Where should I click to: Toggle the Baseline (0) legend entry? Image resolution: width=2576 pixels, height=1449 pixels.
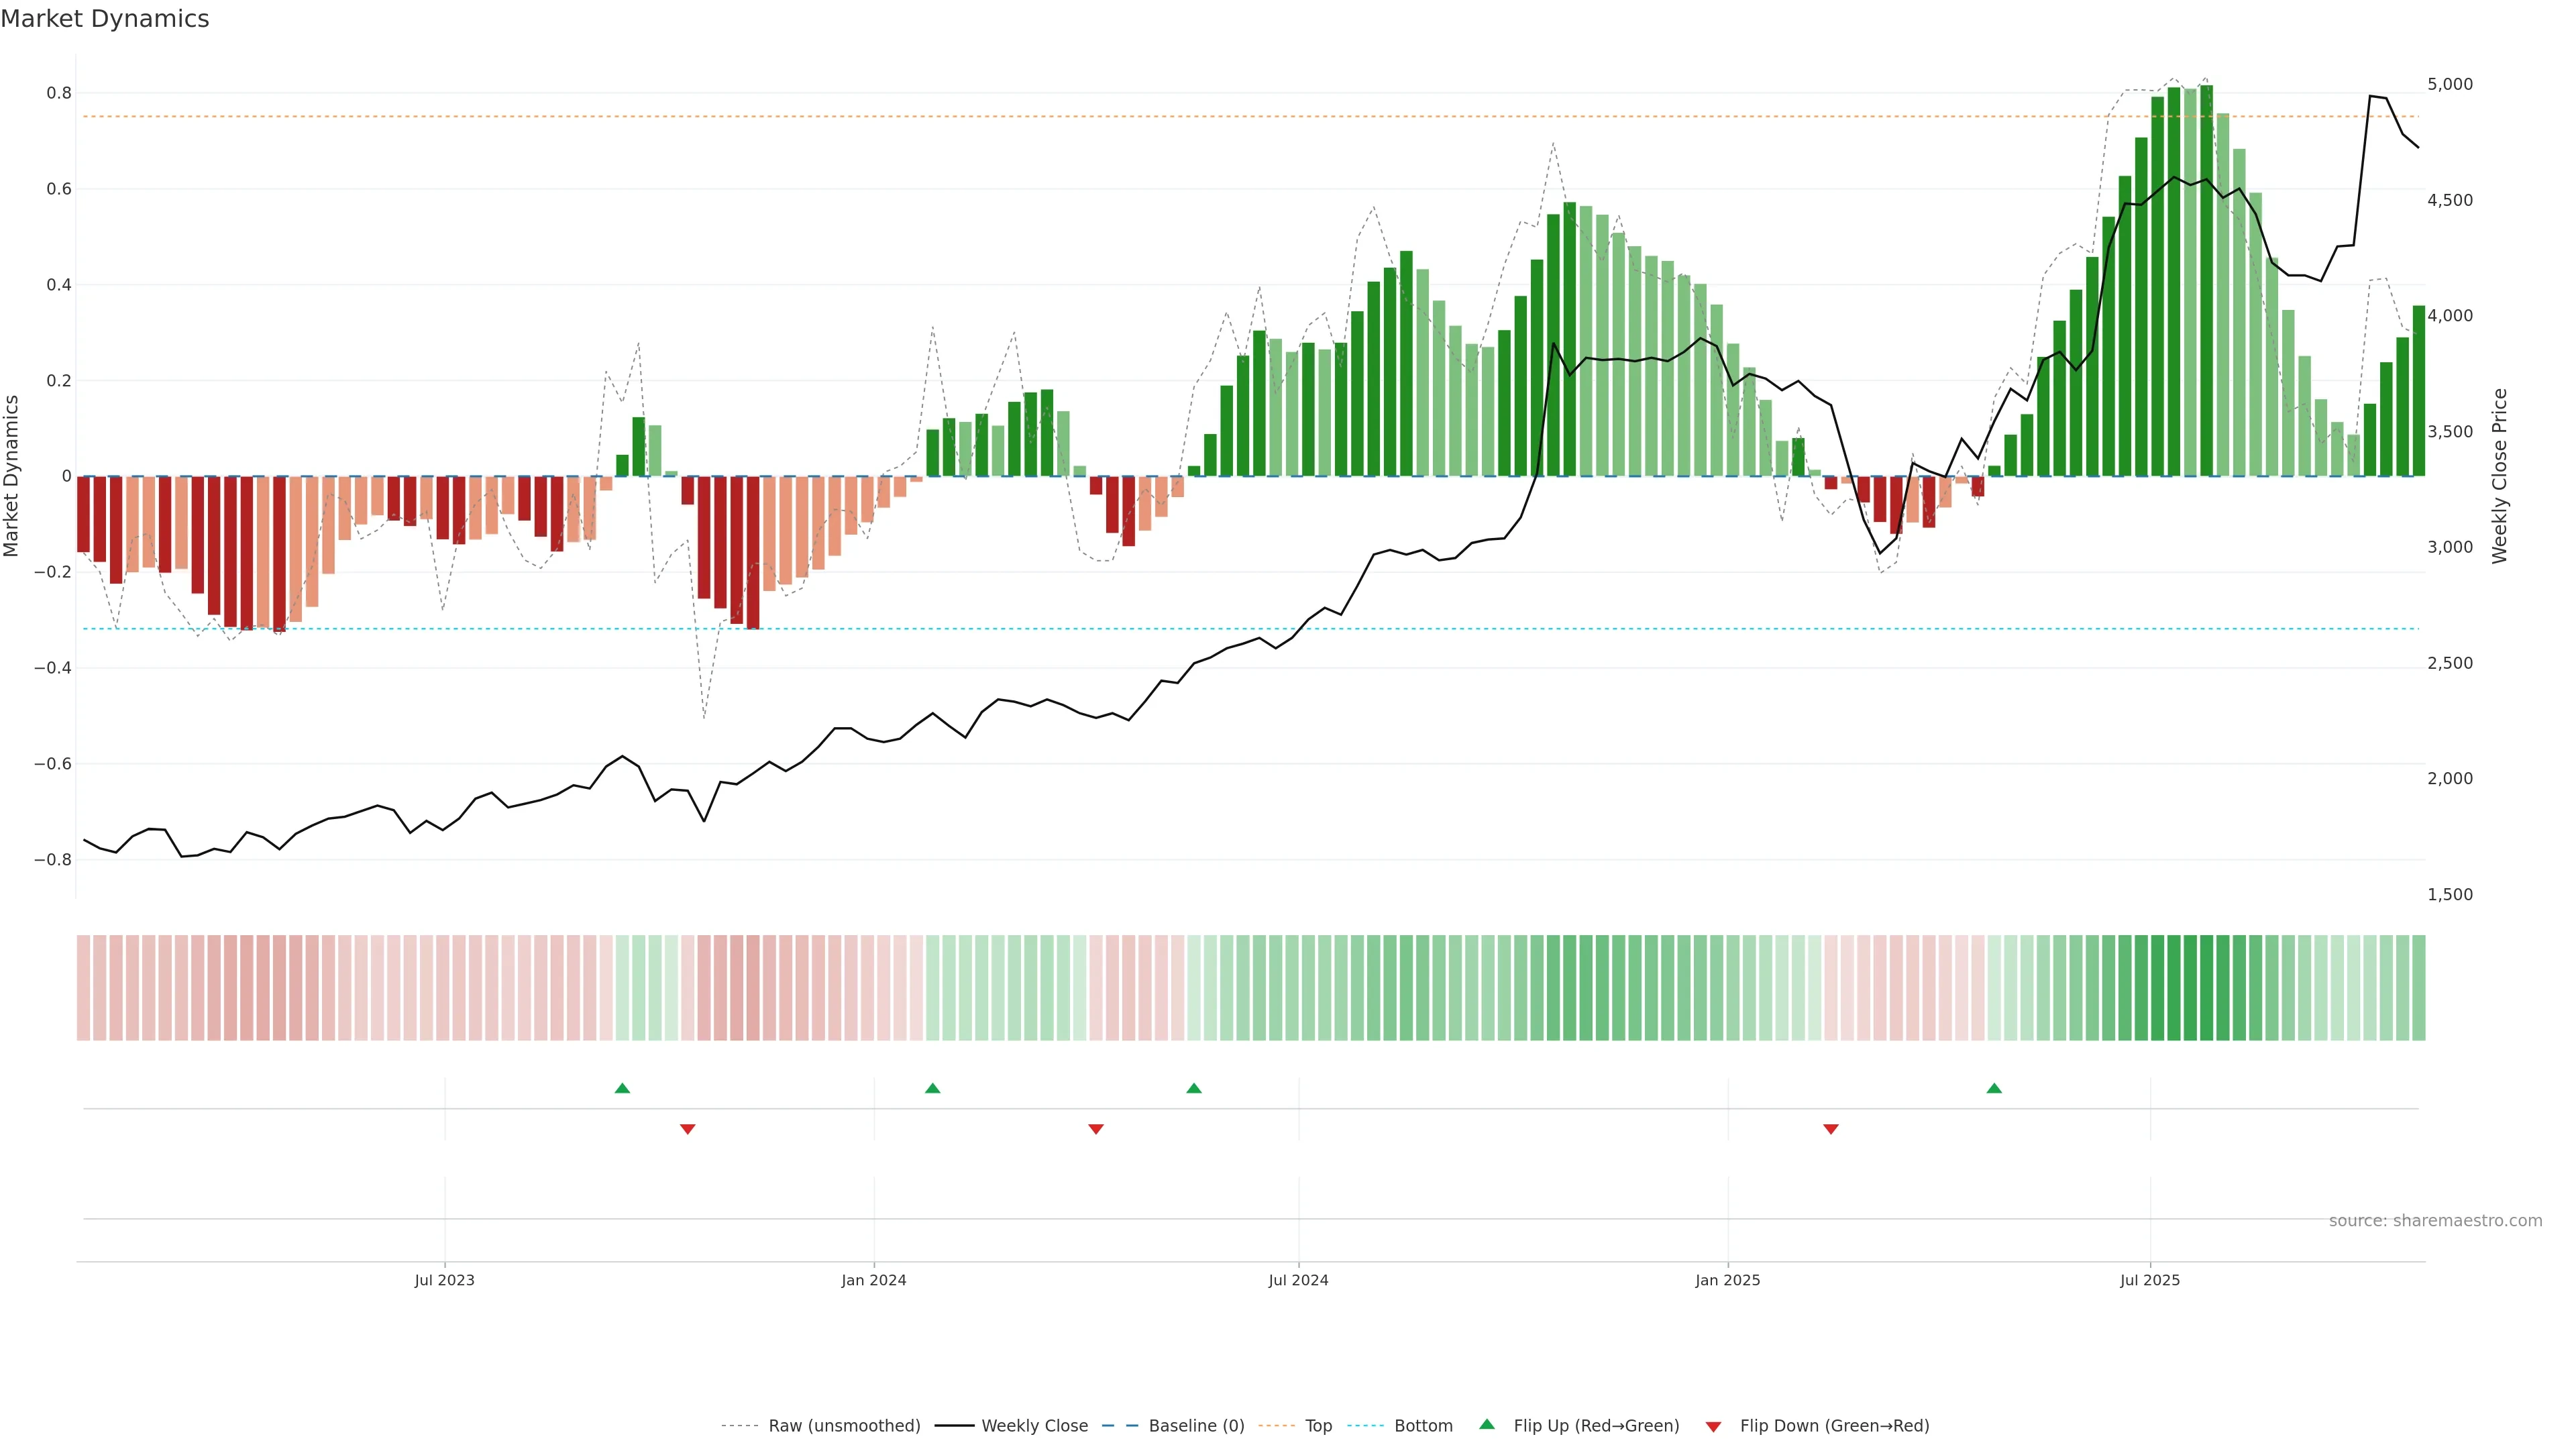click(1196, 1426)
